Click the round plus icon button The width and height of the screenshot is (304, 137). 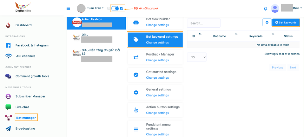267,23
